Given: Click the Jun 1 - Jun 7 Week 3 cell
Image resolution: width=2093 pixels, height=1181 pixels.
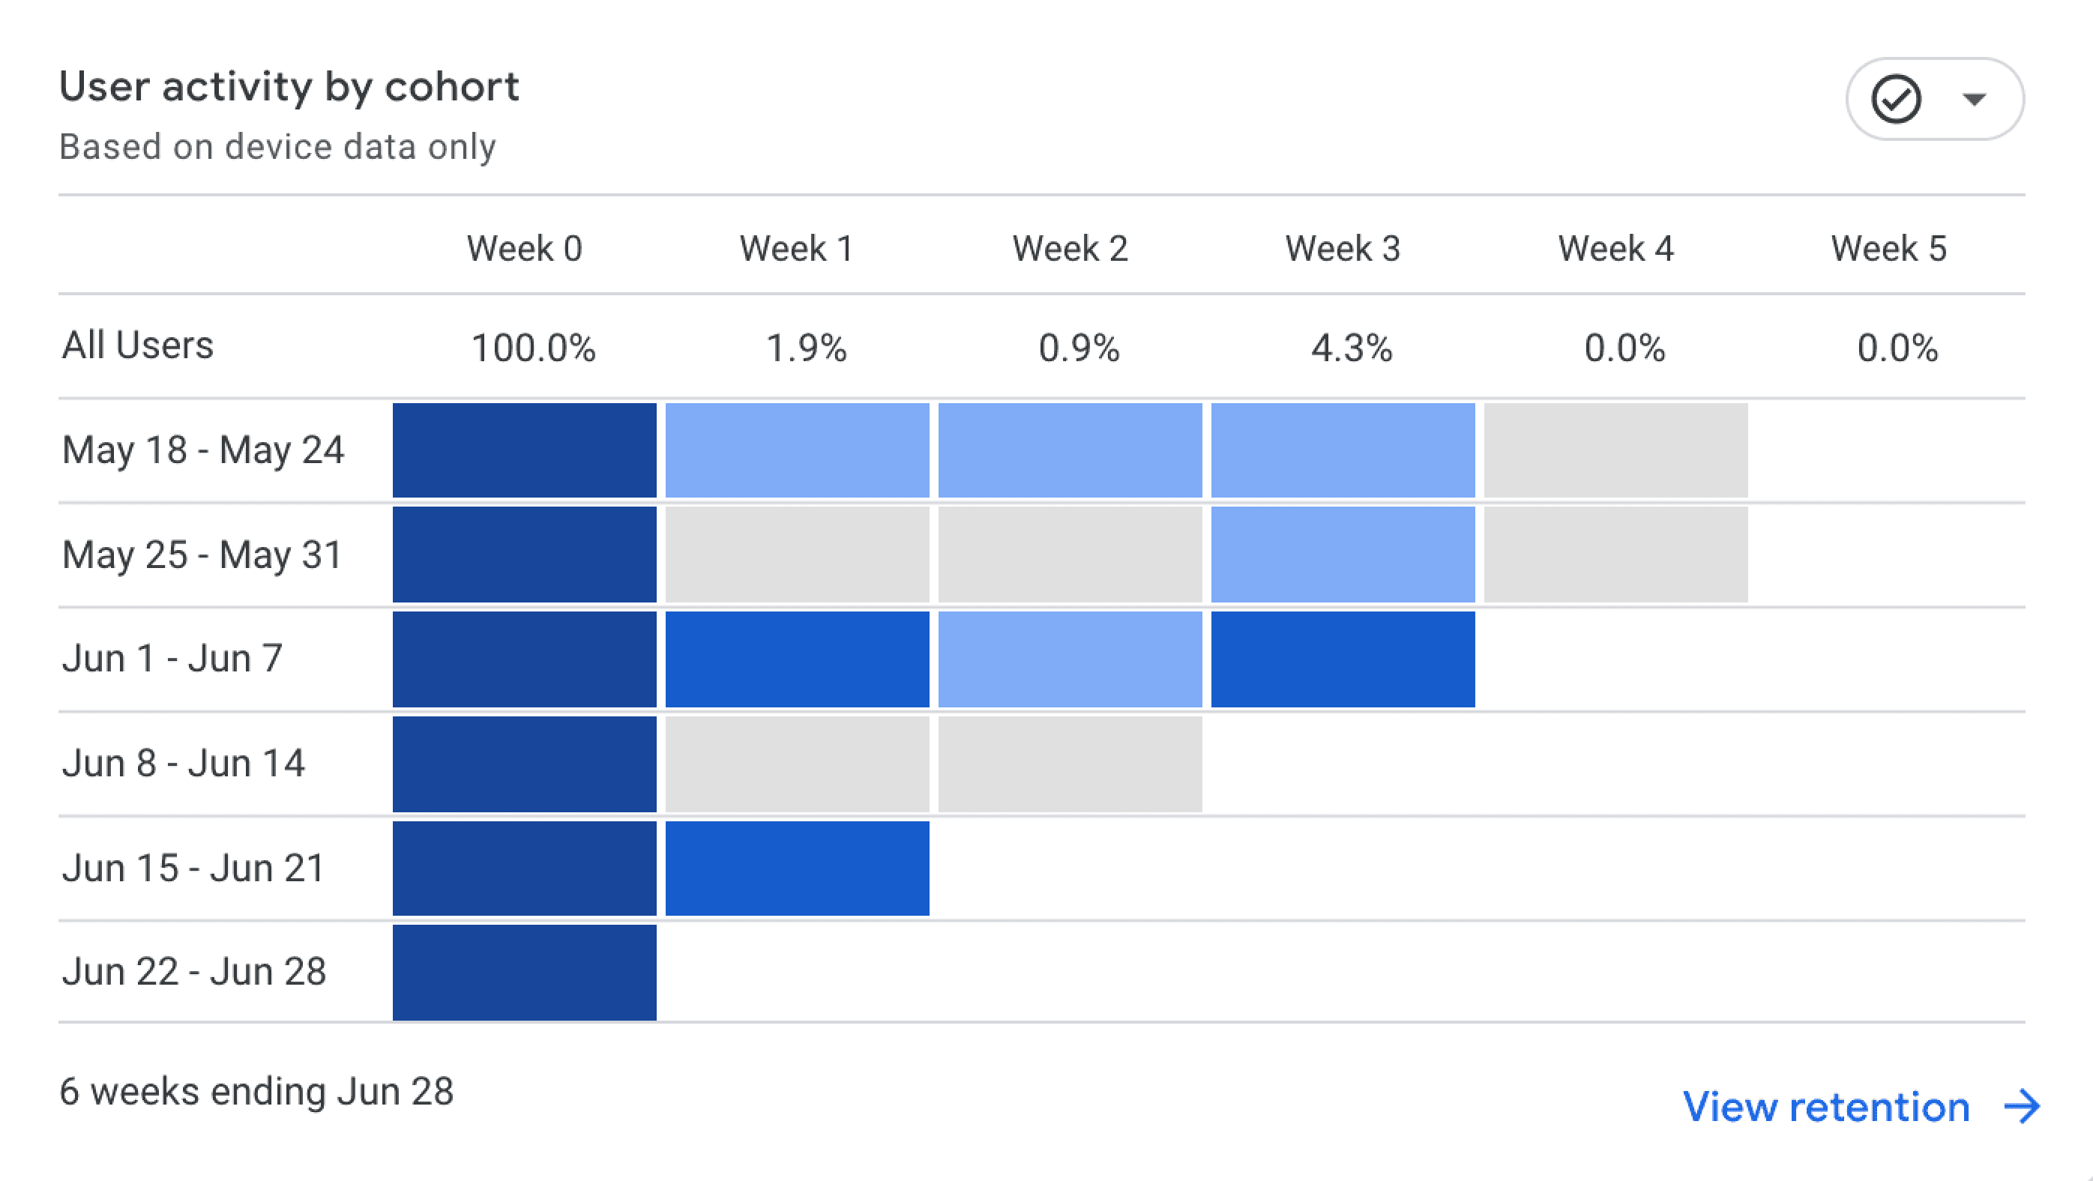Looking at the screenshot, I should coord(1343,659).
